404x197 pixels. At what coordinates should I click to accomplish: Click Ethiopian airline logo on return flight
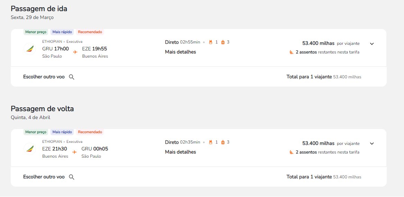(x=30, y=149)
